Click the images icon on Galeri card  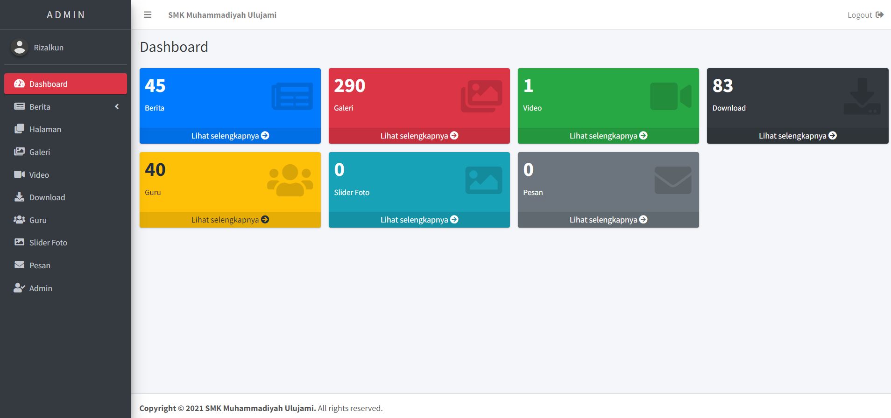481,97
